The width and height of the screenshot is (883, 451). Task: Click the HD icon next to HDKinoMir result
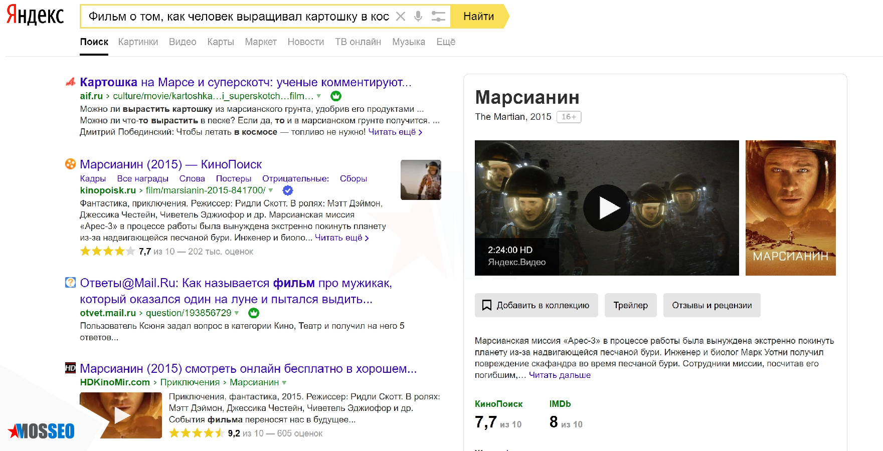click(70, 368)
